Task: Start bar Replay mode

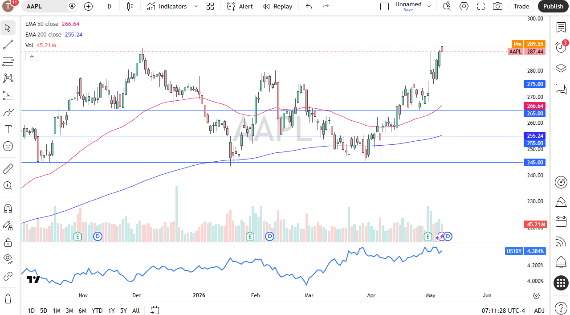Action: pyautogui.click(x=277, y=6)
